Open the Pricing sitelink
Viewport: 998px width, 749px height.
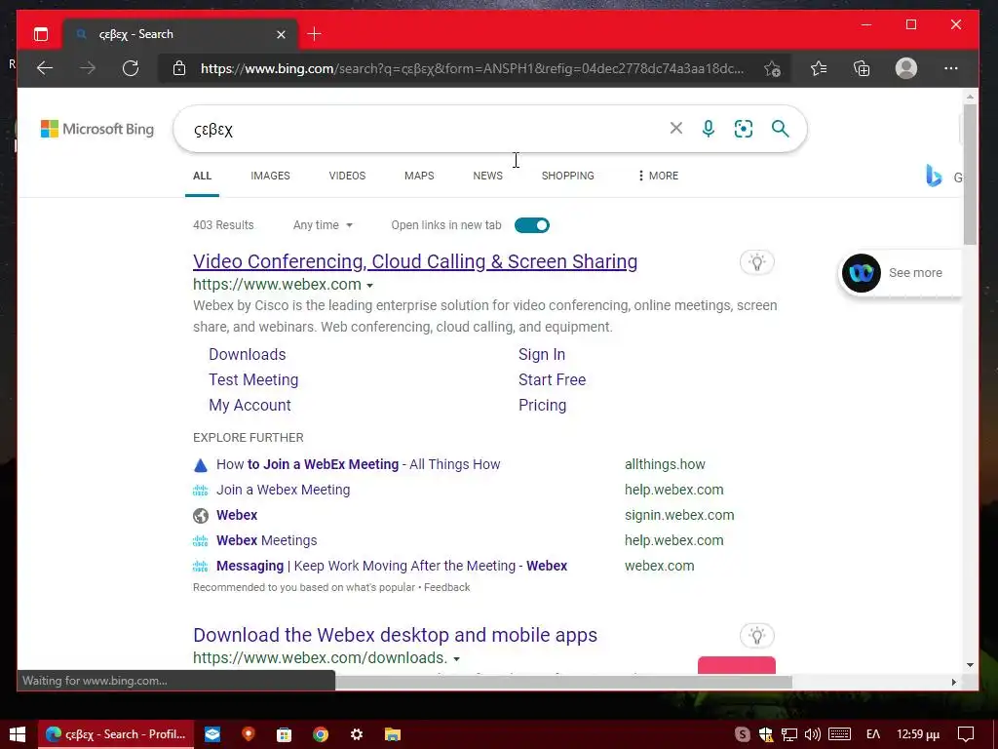[x=542, y=405]
